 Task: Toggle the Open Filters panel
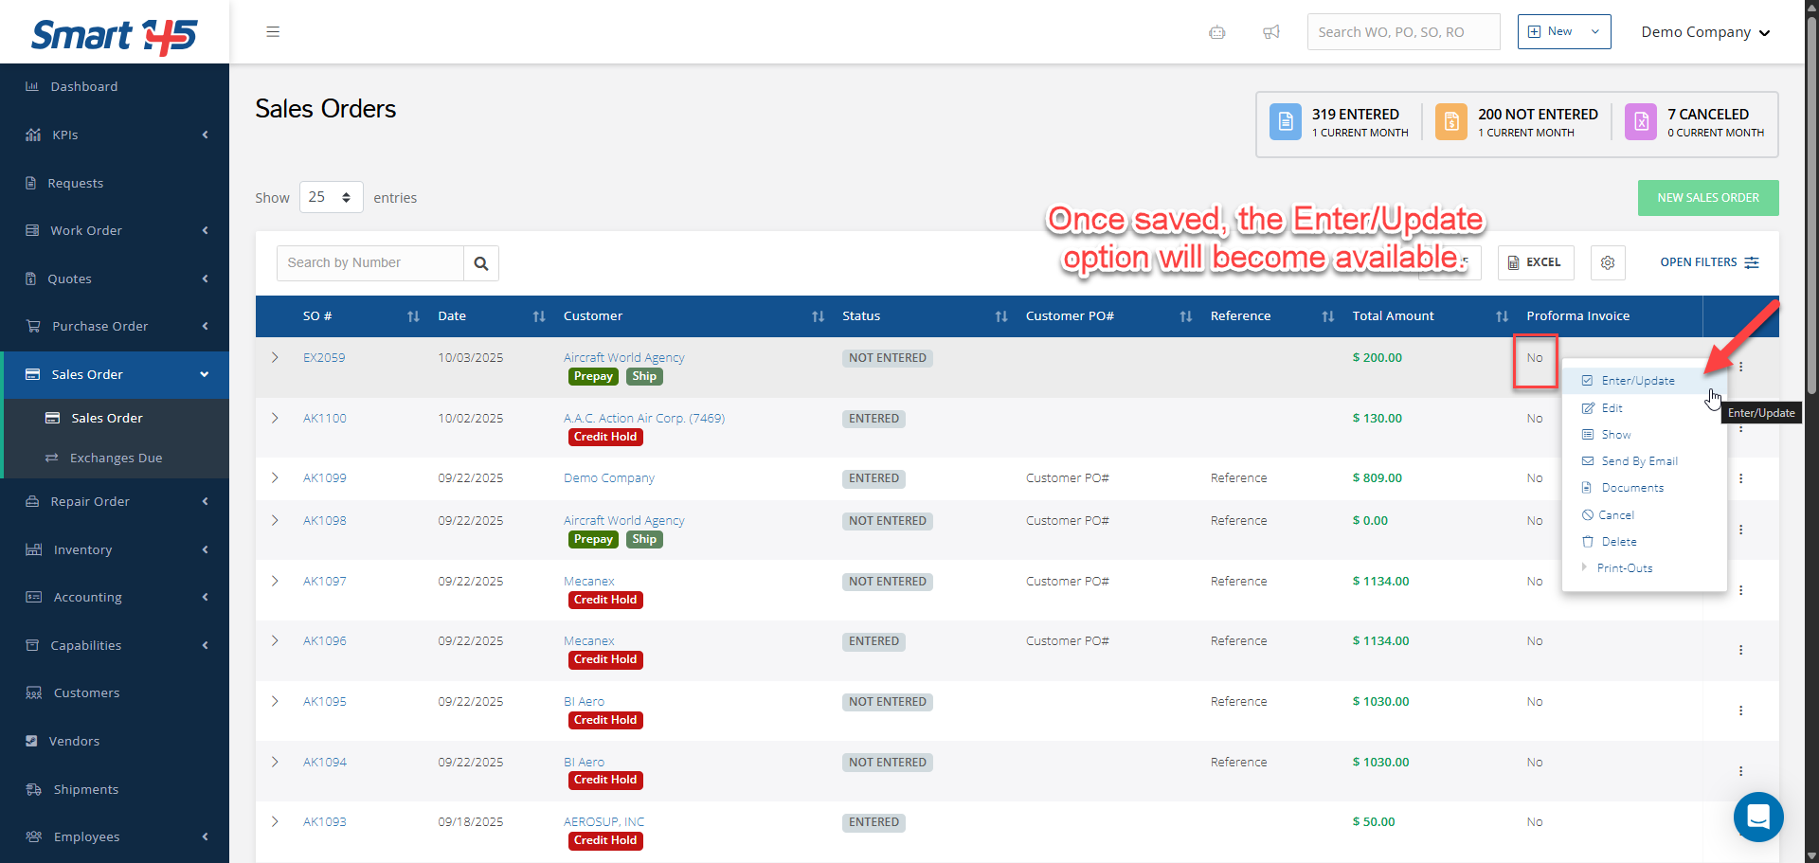[1709, 262]
